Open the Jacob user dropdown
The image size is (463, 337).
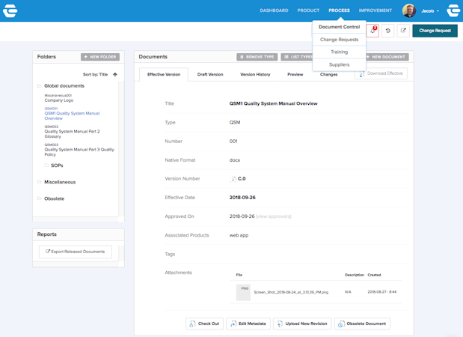(430, 11)
